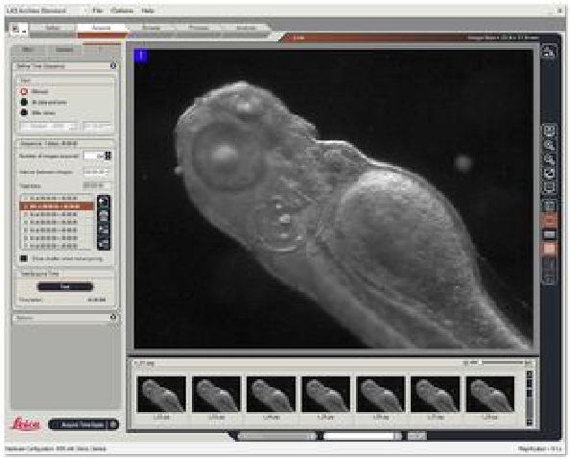Screen dimensions: 570x459
Task: Select the At date and time start option
Action: (24, 102)
